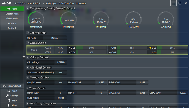Click the CLDO VDDP value 0,9002
This screenshot has height=108, width=189.
183,93
